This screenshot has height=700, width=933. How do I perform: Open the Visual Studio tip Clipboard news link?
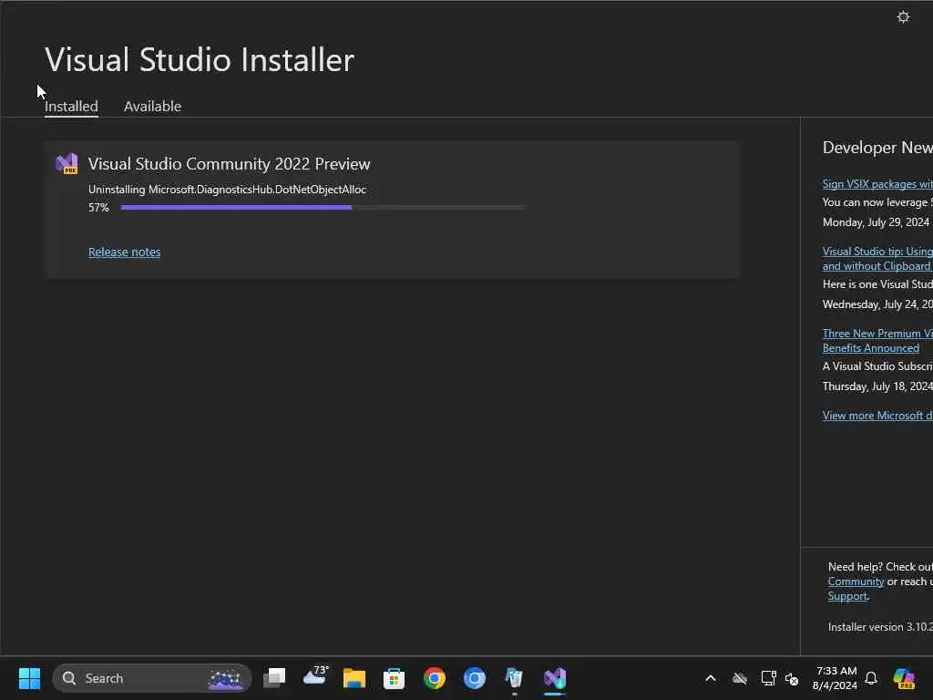pos(877,259)
